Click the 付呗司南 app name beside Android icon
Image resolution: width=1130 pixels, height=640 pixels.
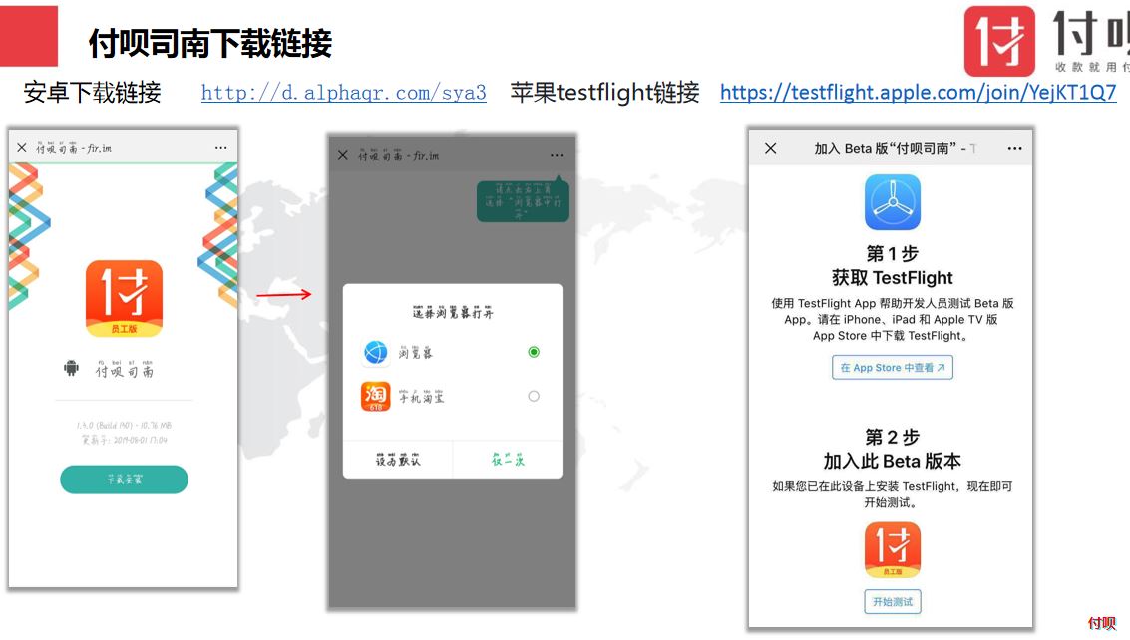coord(124,369)
